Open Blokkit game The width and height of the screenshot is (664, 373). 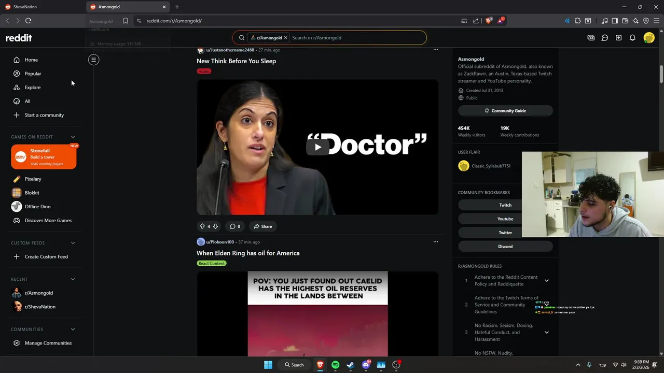pos(32,193)
